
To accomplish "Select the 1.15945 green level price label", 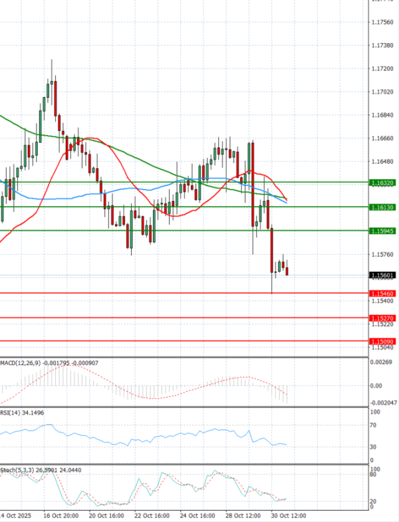I will (382, 231).
